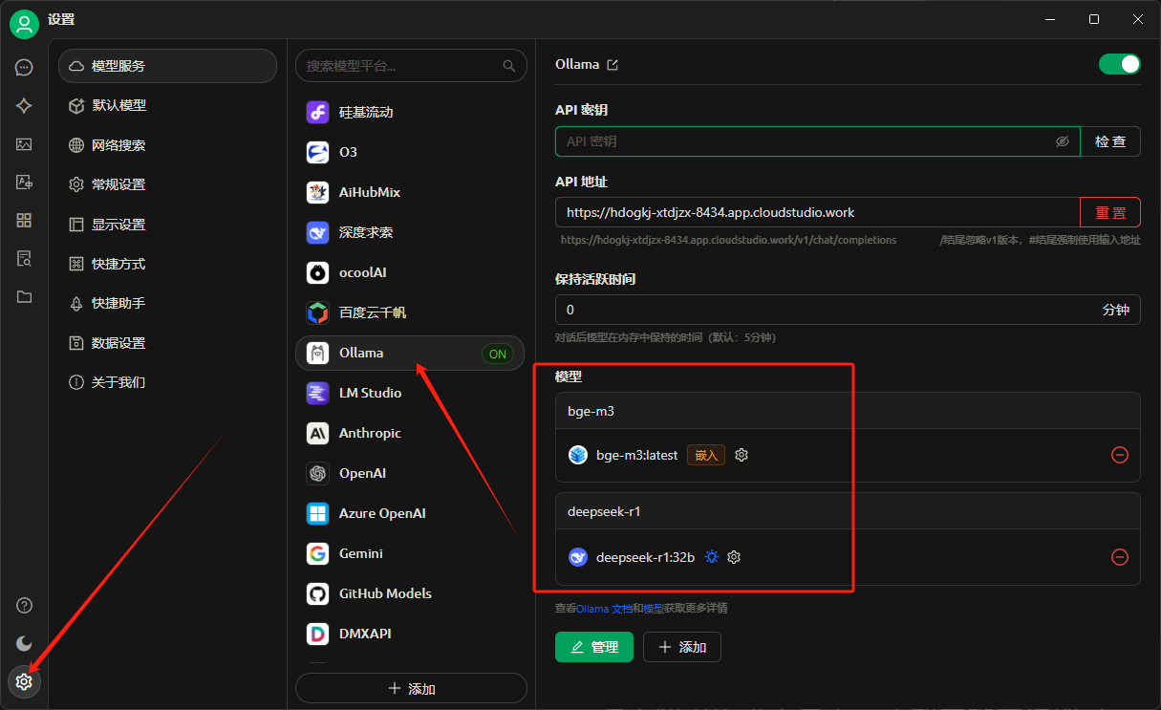
Task: Toggle dark mode moon icon
Action: (24, 644)
